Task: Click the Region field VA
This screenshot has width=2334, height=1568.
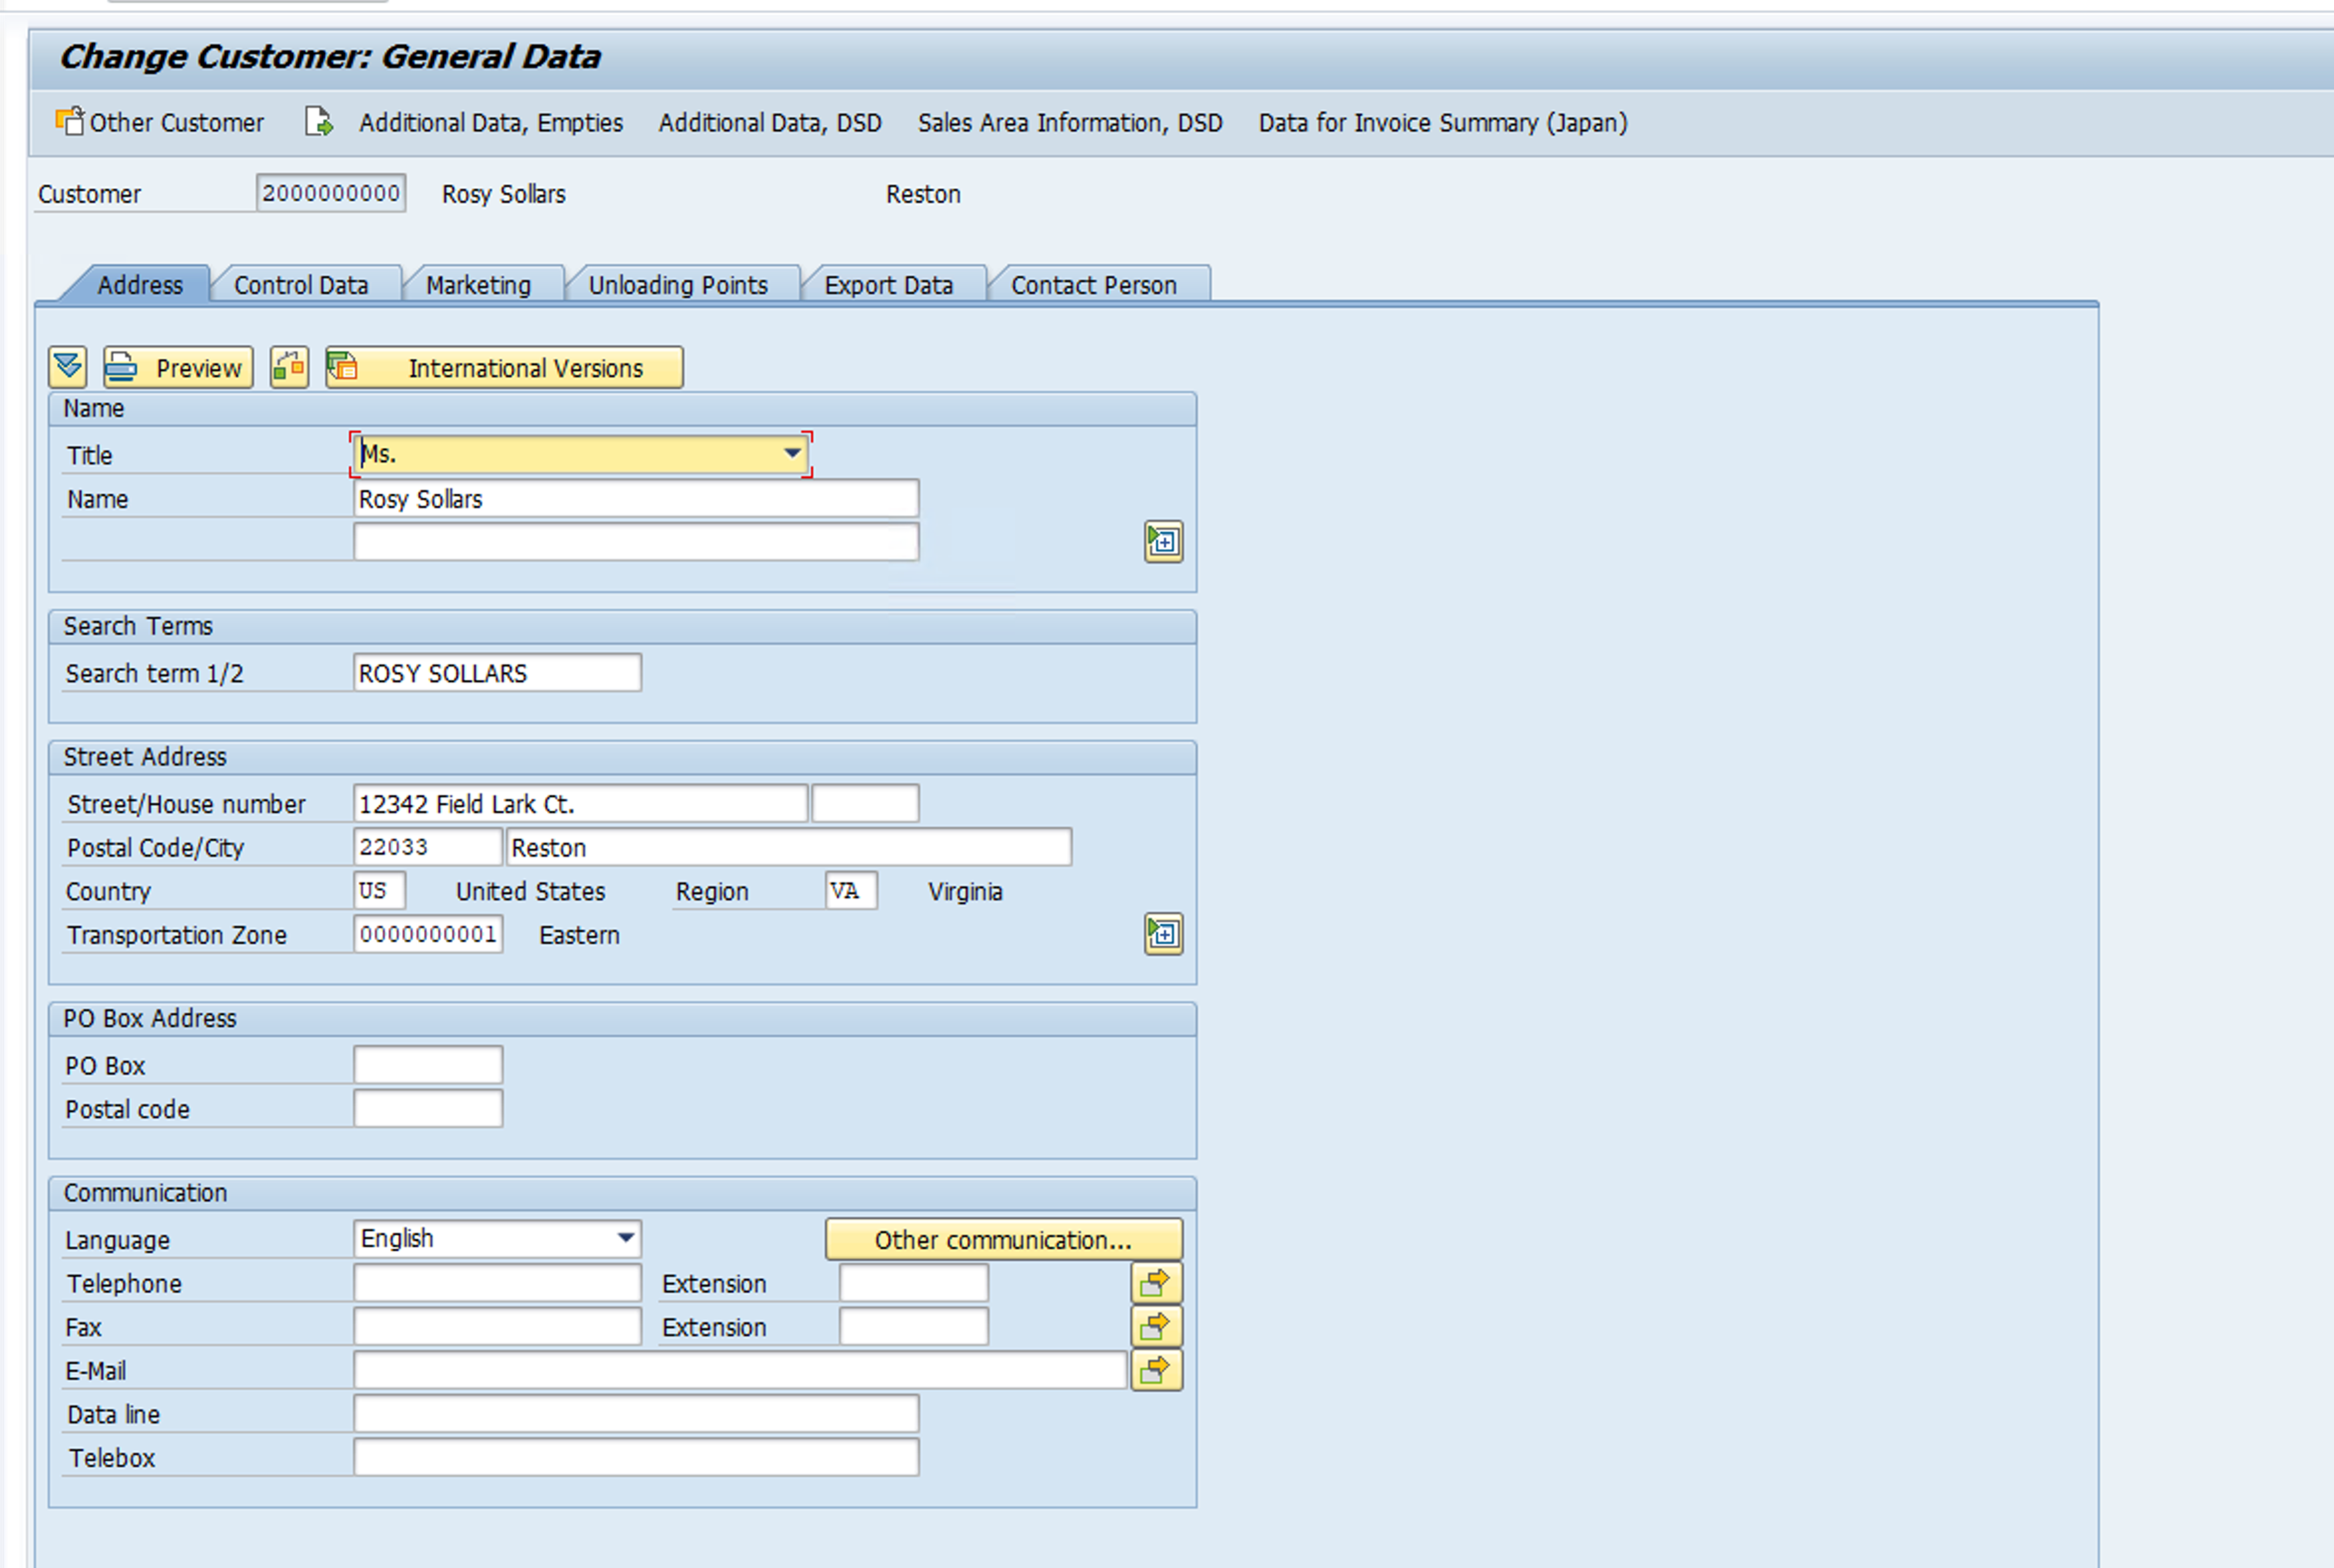Action: (852, 890)
